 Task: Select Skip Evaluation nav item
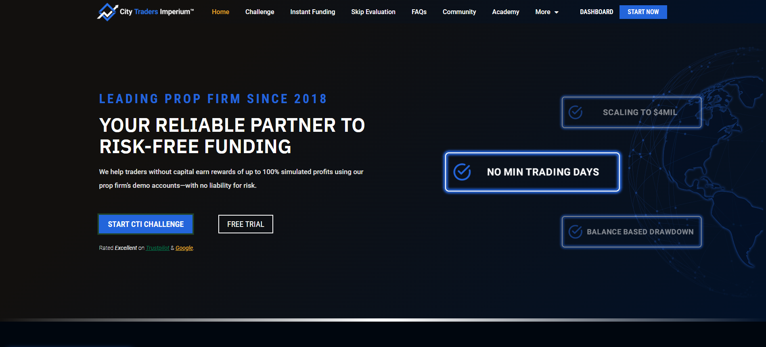pyautogui.click(x=373, y=12)
